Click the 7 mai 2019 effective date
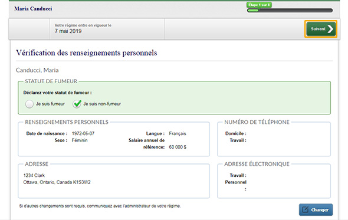Viewport: 348px width, 220px height. point(68,31)
